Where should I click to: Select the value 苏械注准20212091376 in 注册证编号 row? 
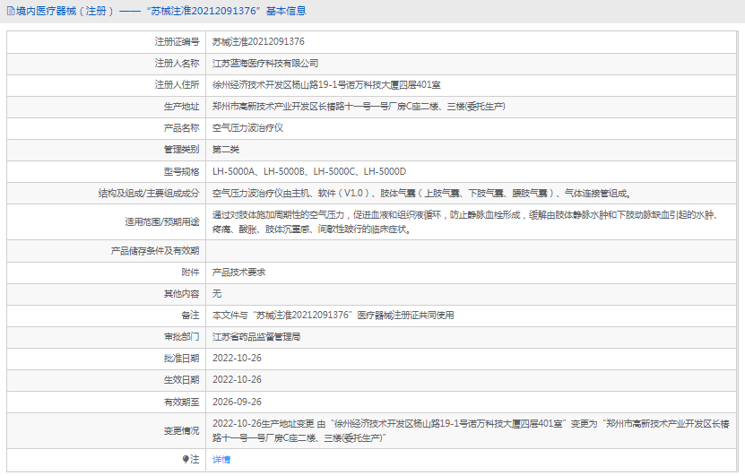258,42
